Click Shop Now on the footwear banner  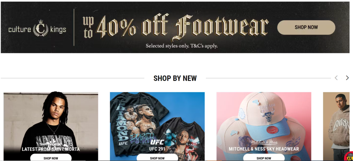pos(306,28)
